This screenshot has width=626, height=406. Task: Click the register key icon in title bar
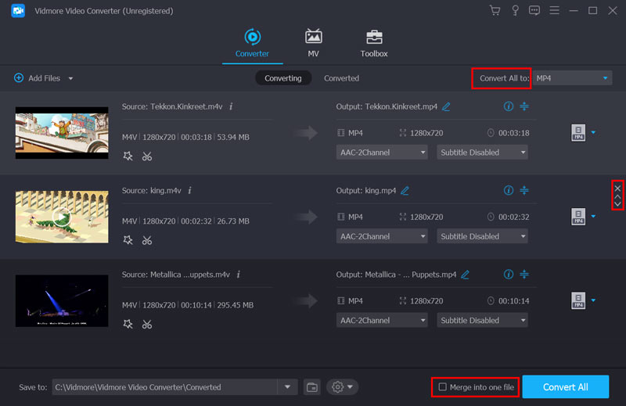pyautogui.click(x=515, y=11)
